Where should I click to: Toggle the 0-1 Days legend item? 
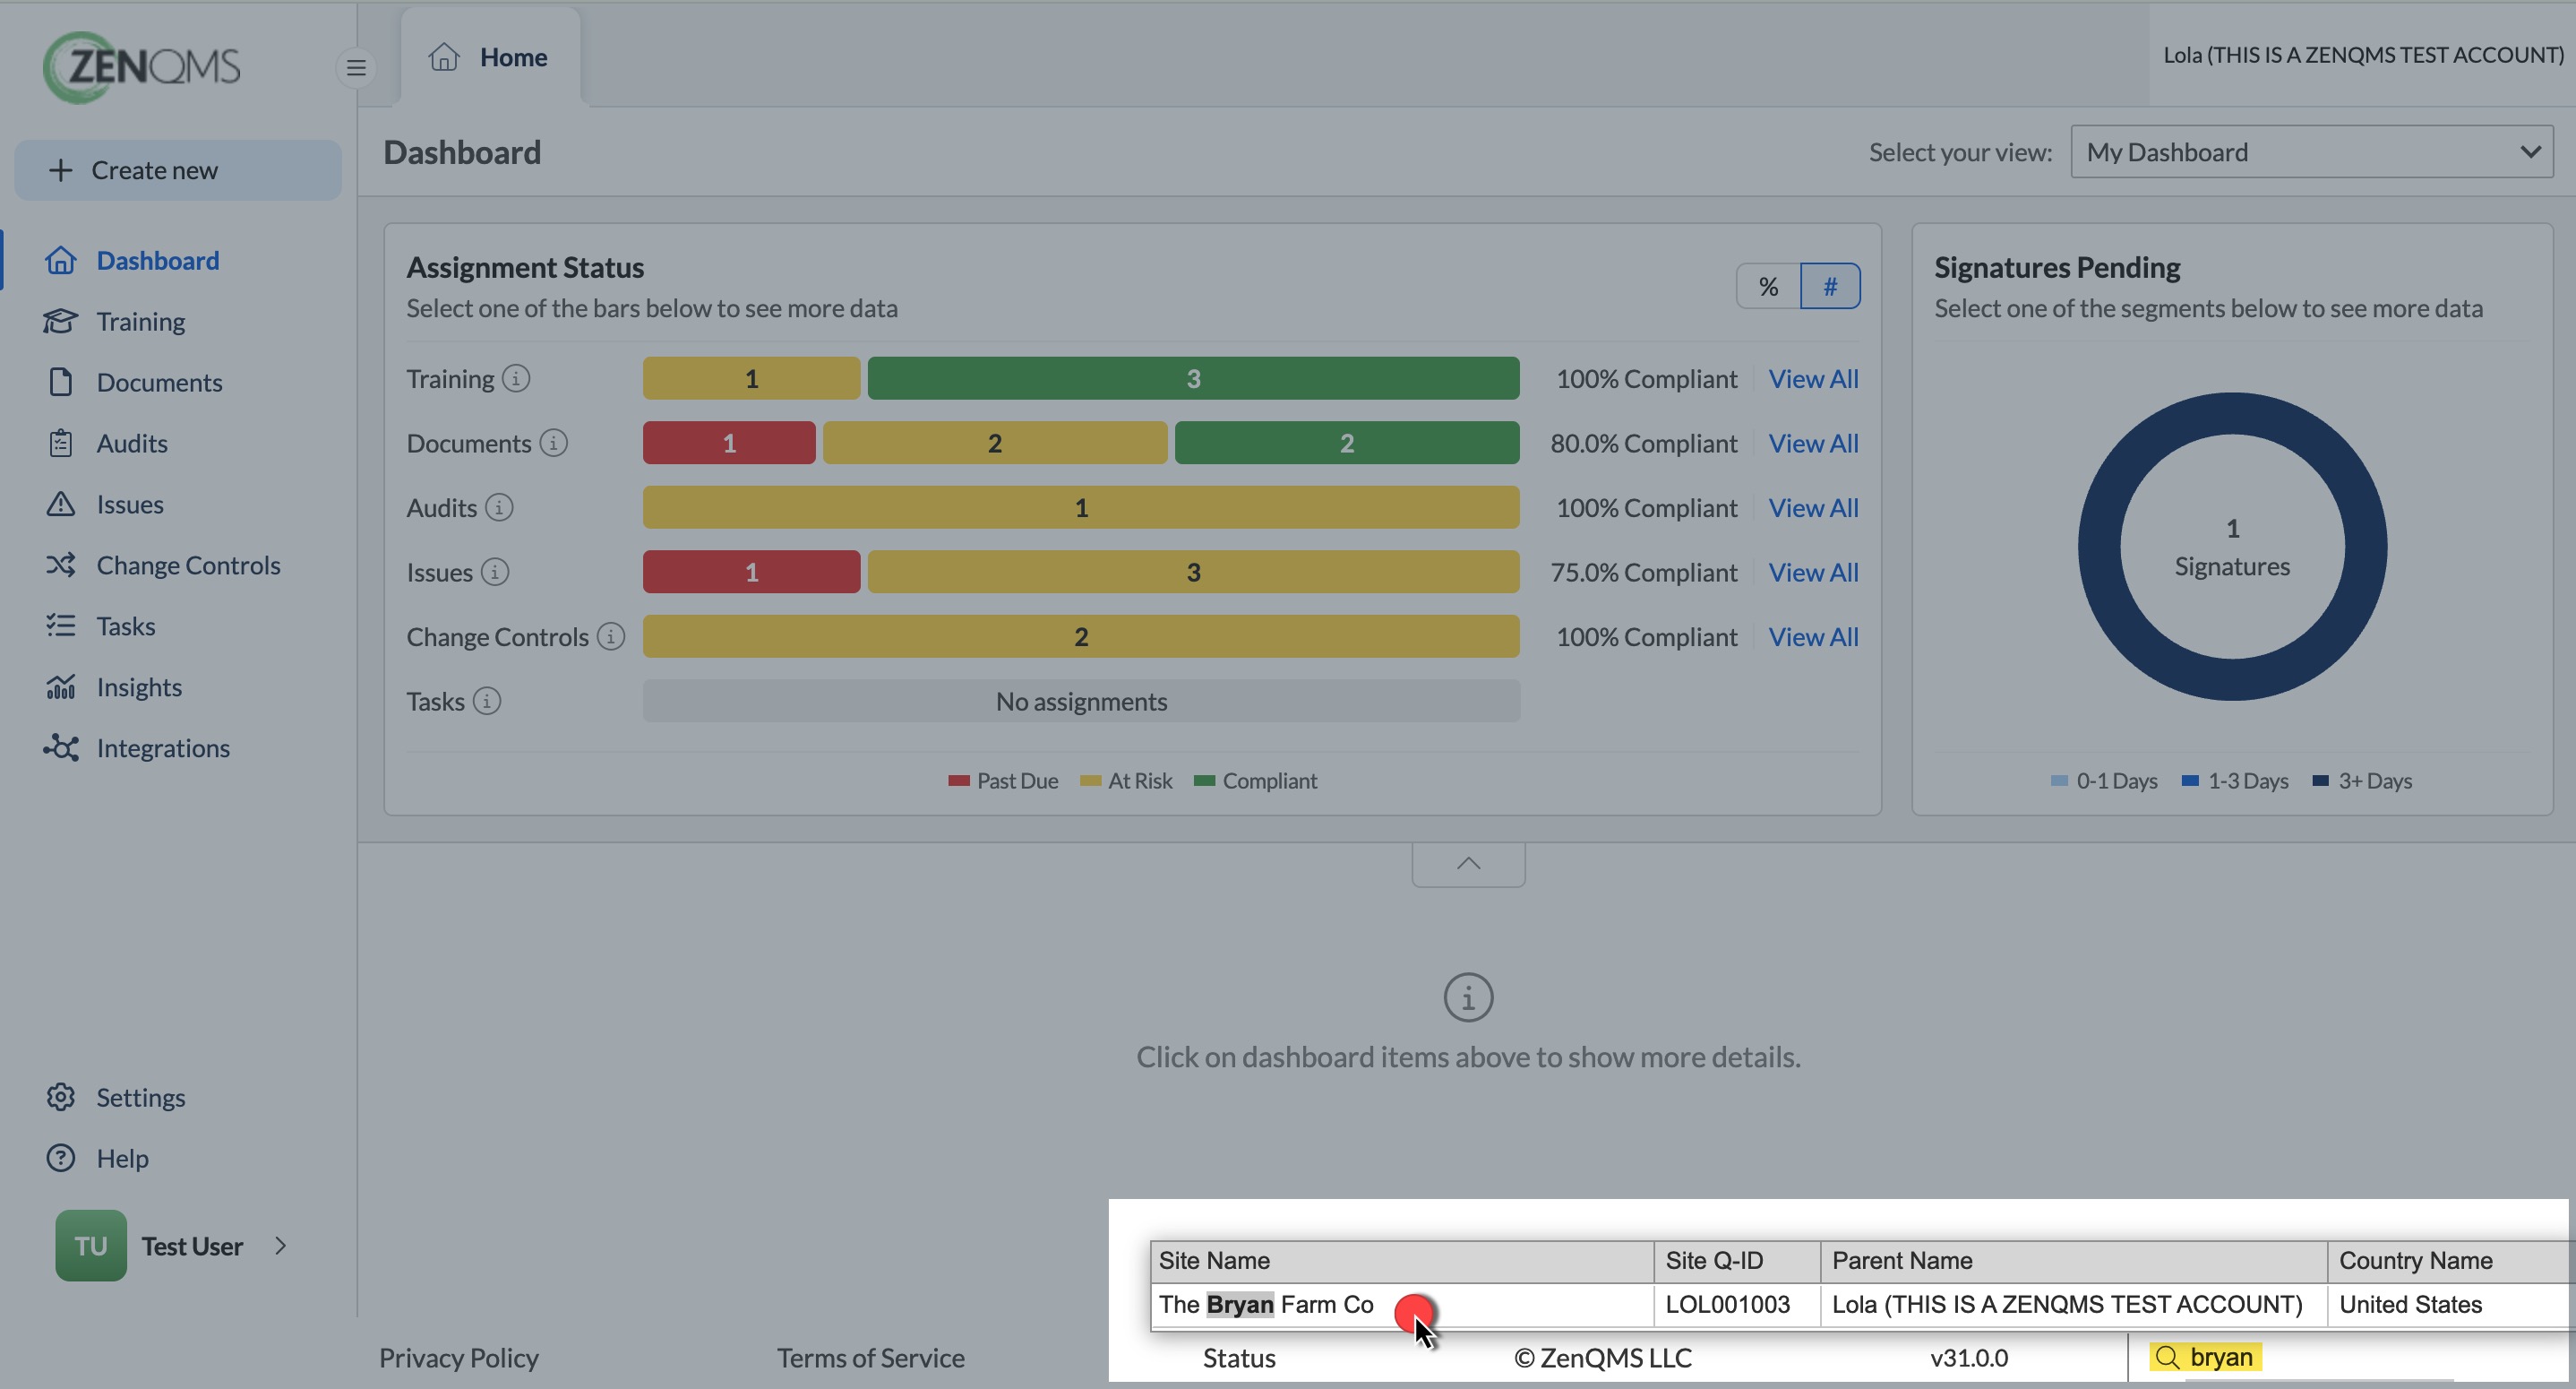pos(2104,781)
